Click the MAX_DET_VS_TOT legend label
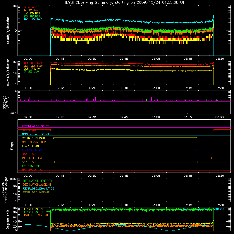The width and height of the screenshot is (234, 234). coord(36,215)
